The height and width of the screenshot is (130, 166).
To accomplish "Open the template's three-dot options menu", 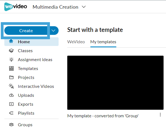I will [x=160, y=115].
